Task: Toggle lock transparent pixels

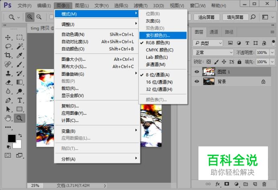Action: coord(208,62)
